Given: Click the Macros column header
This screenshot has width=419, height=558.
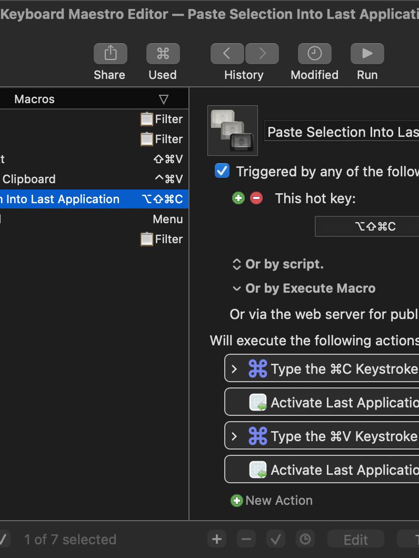Looking at the screenshot, I should tap(94, 99).
